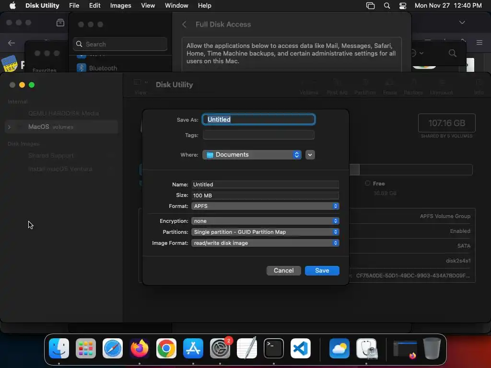Screen dimensions: 491x368
Task: Click the back arrow in the browser window
Action: (x=12, y=43)
